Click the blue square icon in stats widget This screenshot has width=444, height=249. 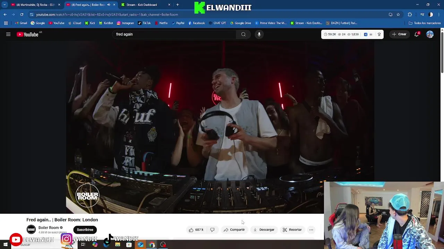click(x=366, y=34)
